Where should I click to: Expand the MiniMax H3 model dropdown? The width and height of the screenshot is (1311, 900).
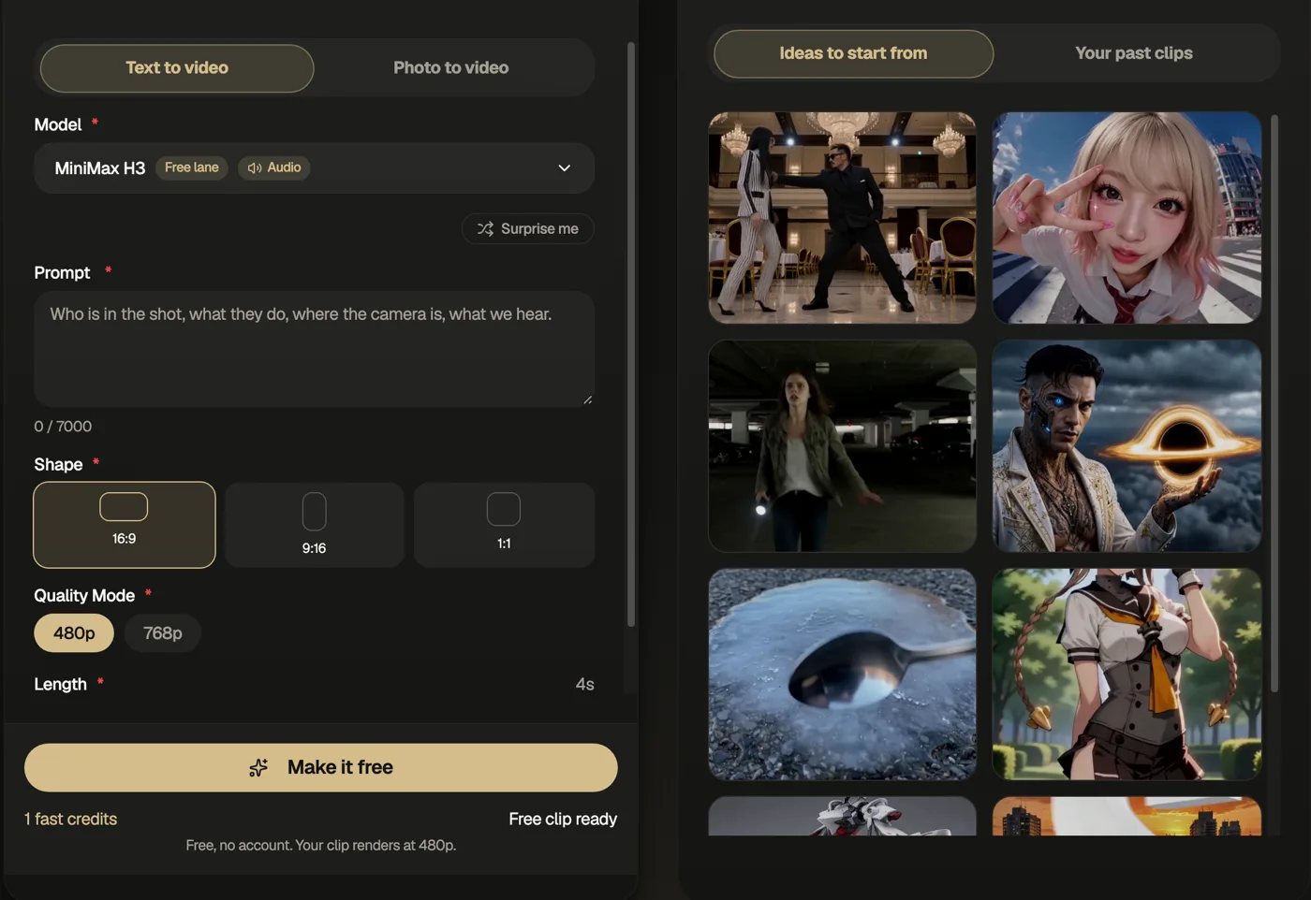point(314,168)
